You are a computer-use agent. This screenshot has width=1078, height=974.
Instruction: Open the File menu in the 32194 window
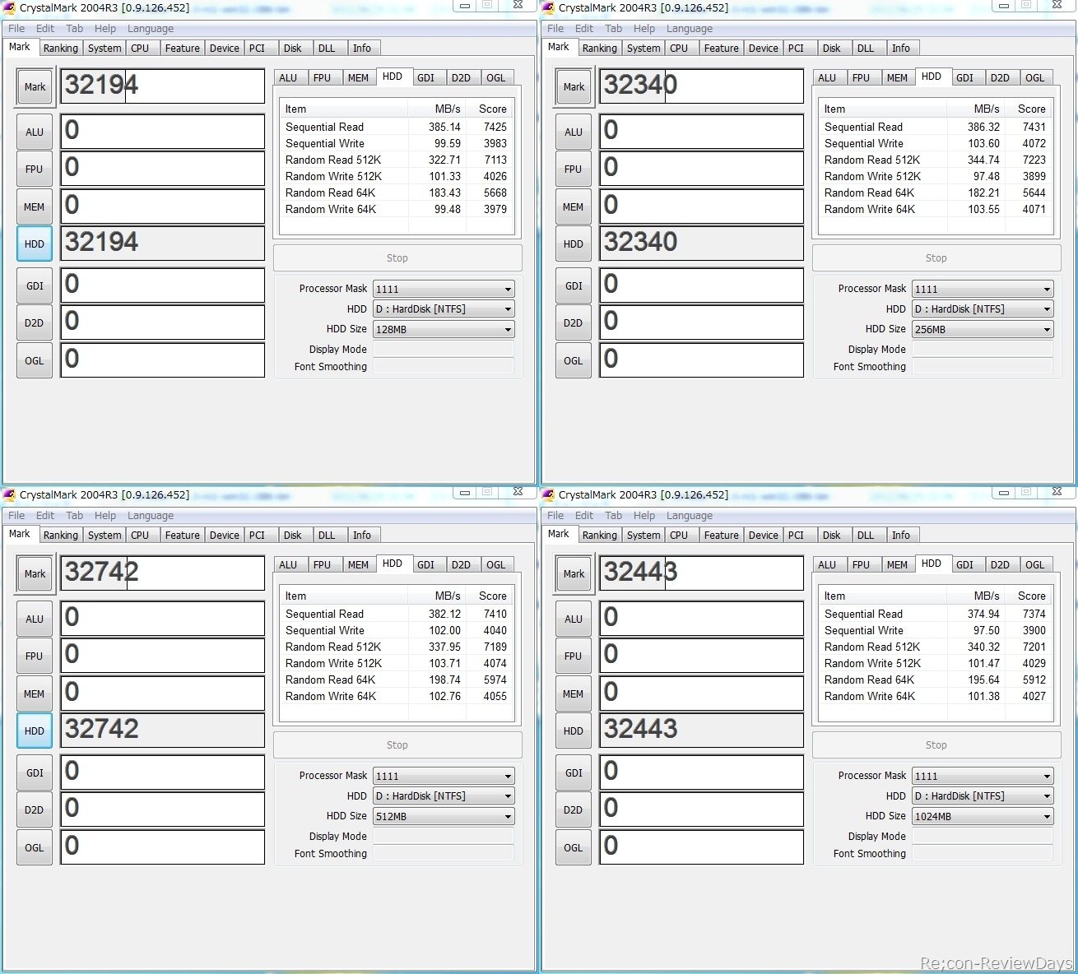(x=16, y=28)
